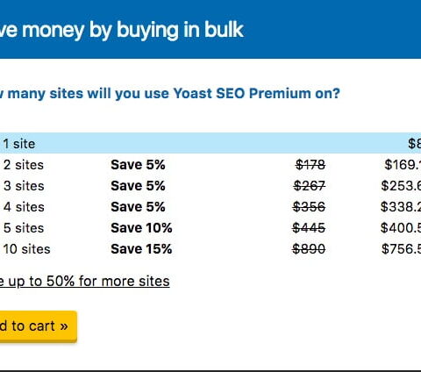Screen dimensions: 421x372
Task: Click Save 15% label for 10 sites
Action: [x=141, y=249]
